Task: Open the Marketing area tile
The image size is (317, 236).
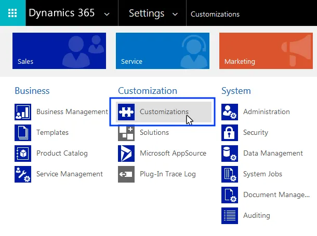Action: pyautogui.click(x=266, y=51)
